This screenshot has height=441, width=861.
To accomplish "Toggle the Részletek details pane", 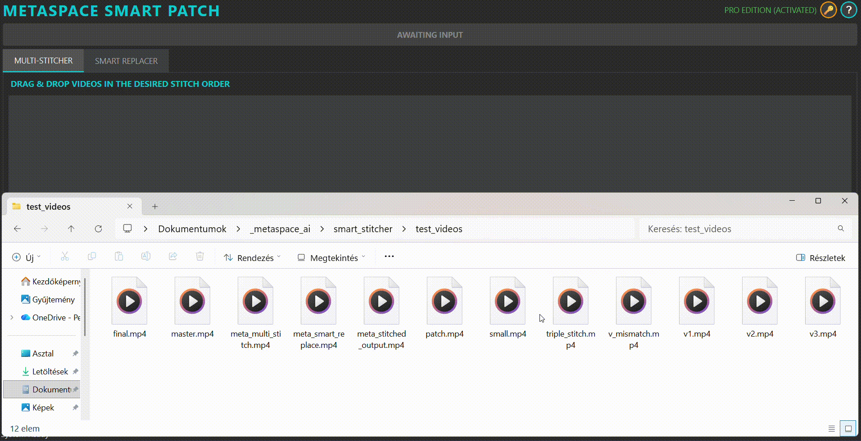I will click(x=820, y=258).
